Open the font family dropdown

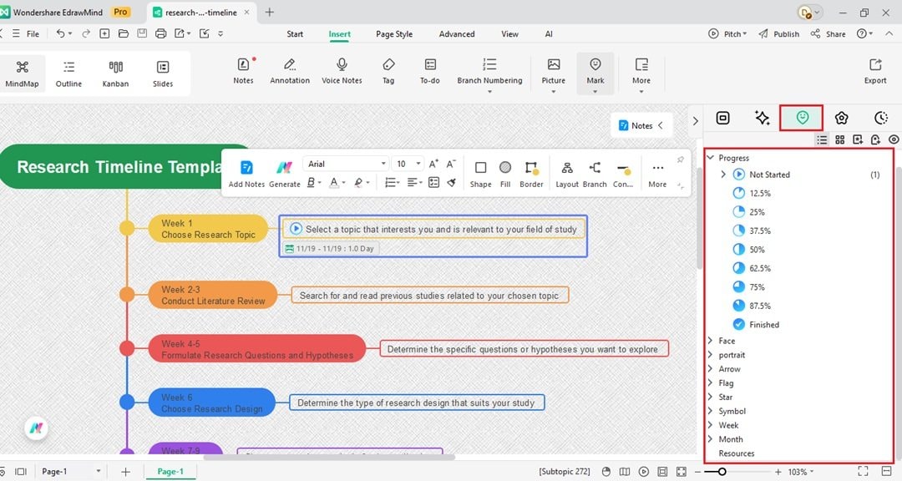pyautogui.click(x=346, y=163)
